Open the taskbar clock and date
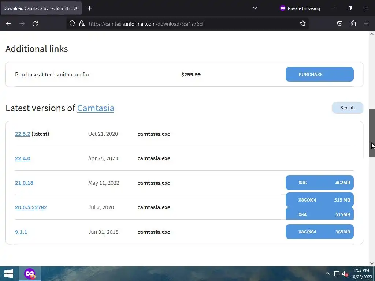 click(361, 274)
